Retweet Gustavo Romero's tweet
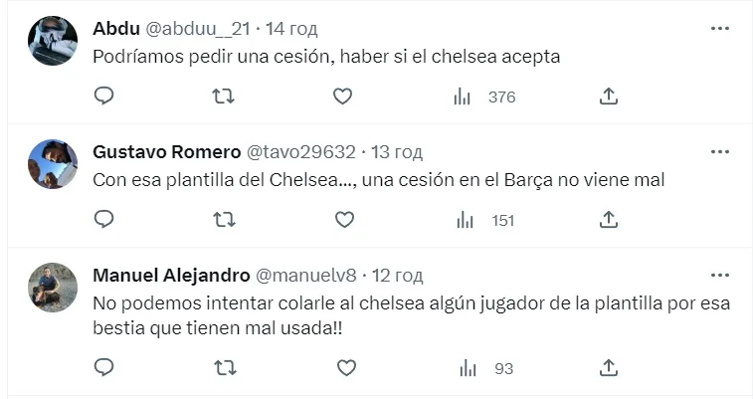The height and width of the screenshot is (399, 753). click(x=224, y=220)
